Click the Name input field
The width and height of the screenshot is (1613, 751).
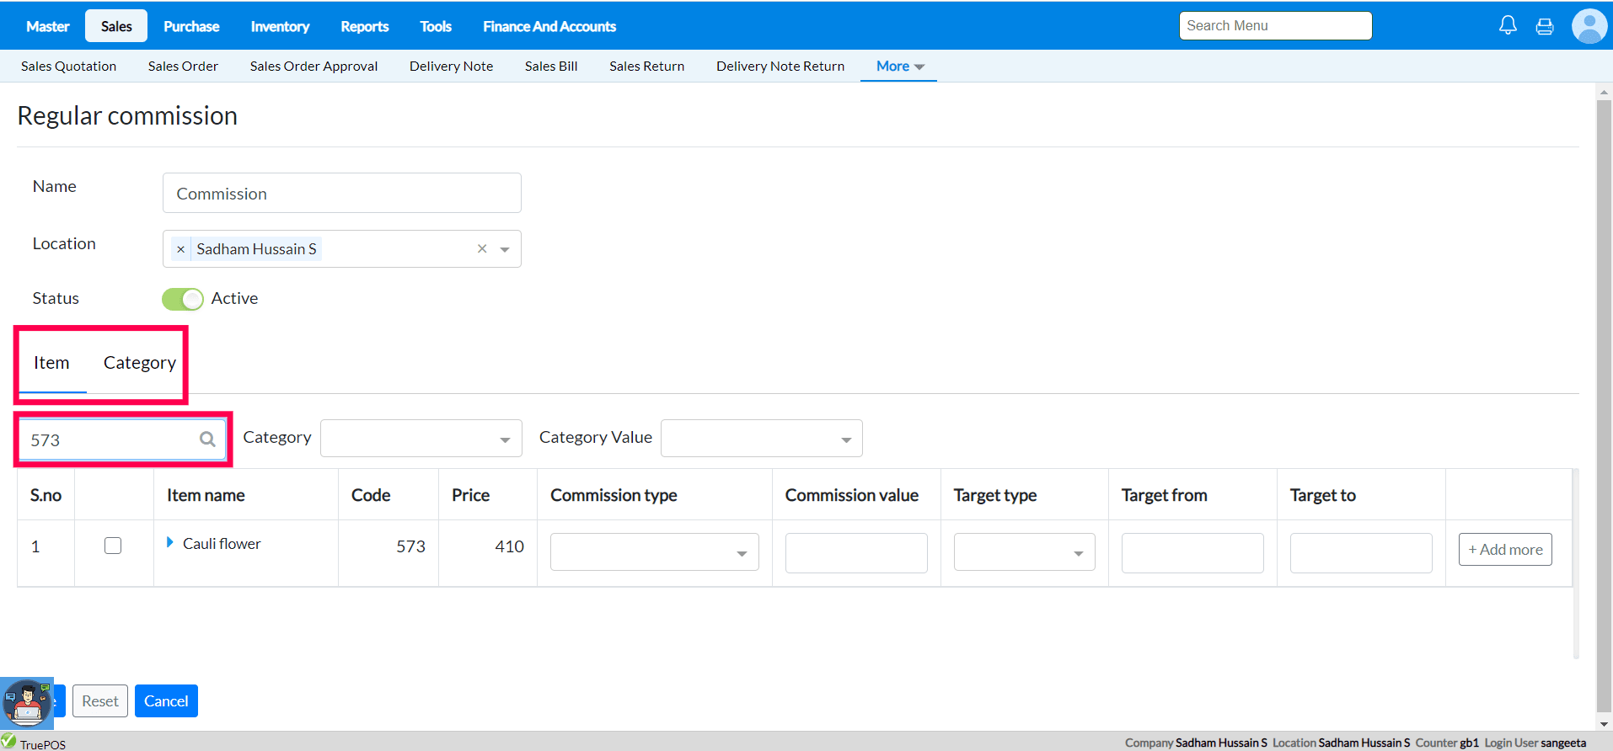click(342, 193)
